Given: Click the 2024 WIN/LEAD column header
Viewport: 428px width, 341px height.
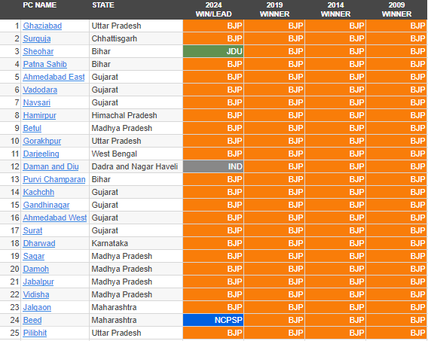Looking at the screenshot, I should click(213, 10).
